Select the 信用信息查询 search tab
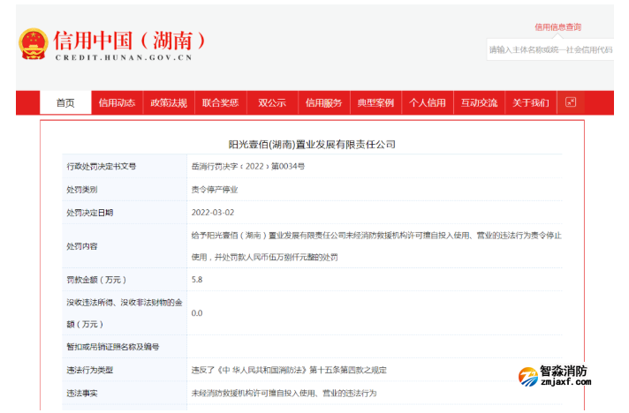 557,27
